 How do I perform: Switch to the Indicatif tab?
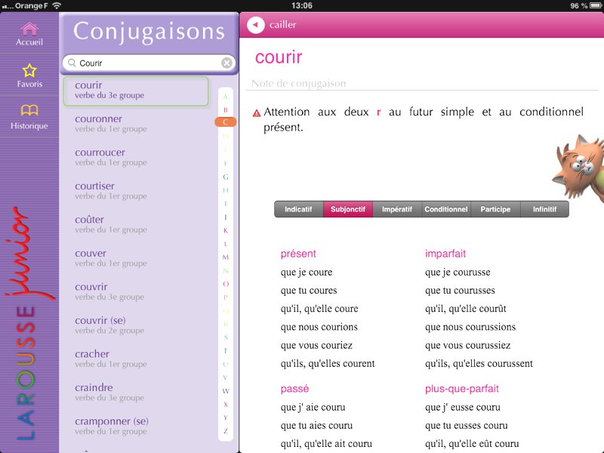tap(298, 209)
